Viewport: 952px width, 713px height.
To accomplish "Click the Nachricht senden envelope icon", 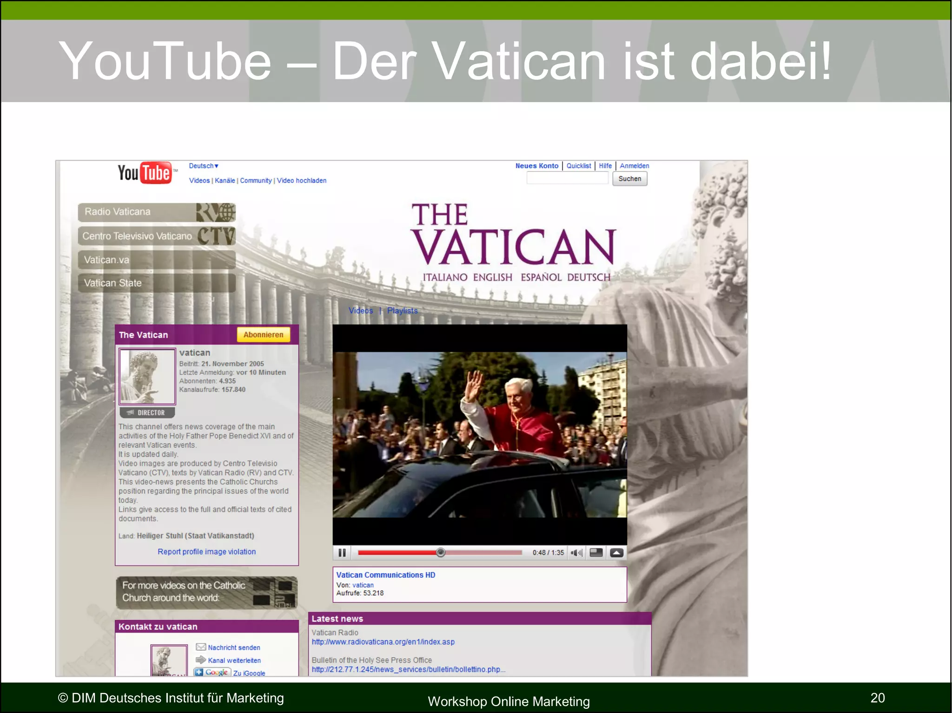I will [x=201, y=647].
